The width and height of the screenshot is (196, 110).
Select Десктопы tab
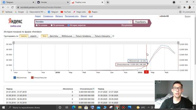54,36
